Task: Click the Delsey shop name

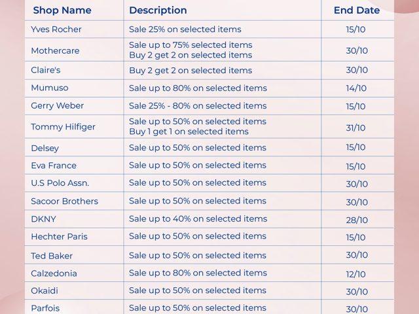Action: pyautogui.click(x=45, y=148)
